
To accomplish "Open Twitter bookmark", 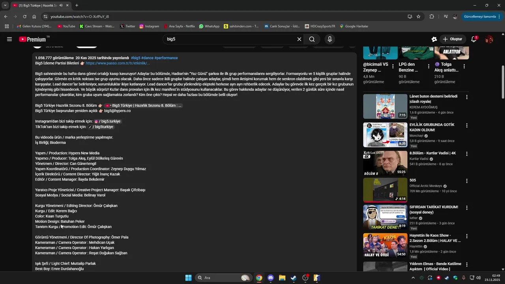I will click(127, 26).
